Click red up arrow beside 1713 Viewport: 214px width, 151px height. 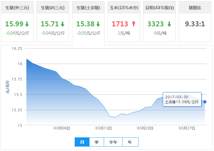coord(133,24)
